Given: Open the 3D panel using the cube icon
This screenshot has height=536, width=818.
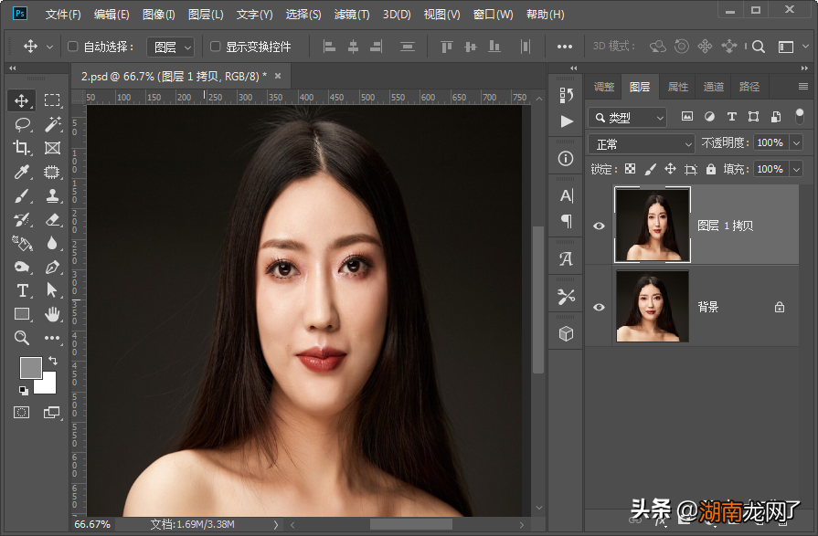Looking at the screenshot, I should click(566, 333).
